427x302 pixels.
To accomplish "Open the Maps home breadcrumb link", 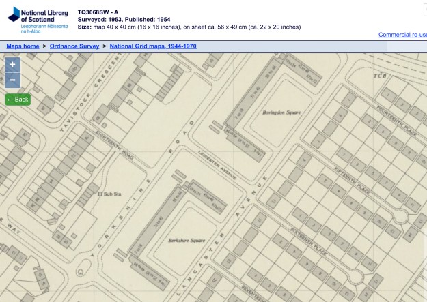I will (23, 46).
